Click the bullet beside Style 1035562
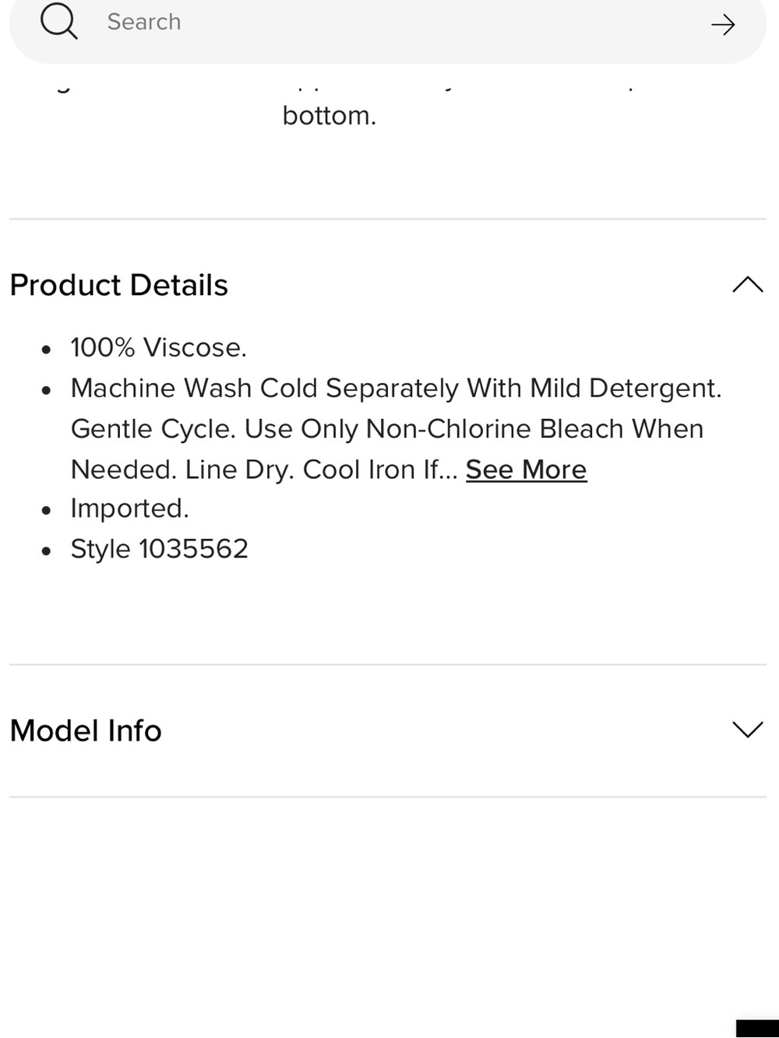 click(47, 551)
